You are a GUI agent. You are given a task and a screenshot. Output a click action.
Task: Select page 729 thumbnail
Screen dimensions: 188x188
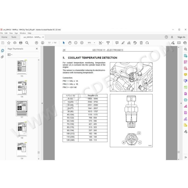[x=22, y=149]
